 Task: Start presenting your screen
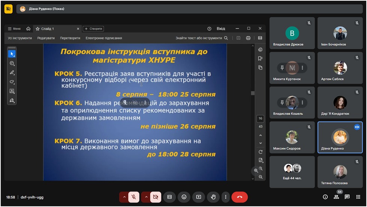(198, 197)
